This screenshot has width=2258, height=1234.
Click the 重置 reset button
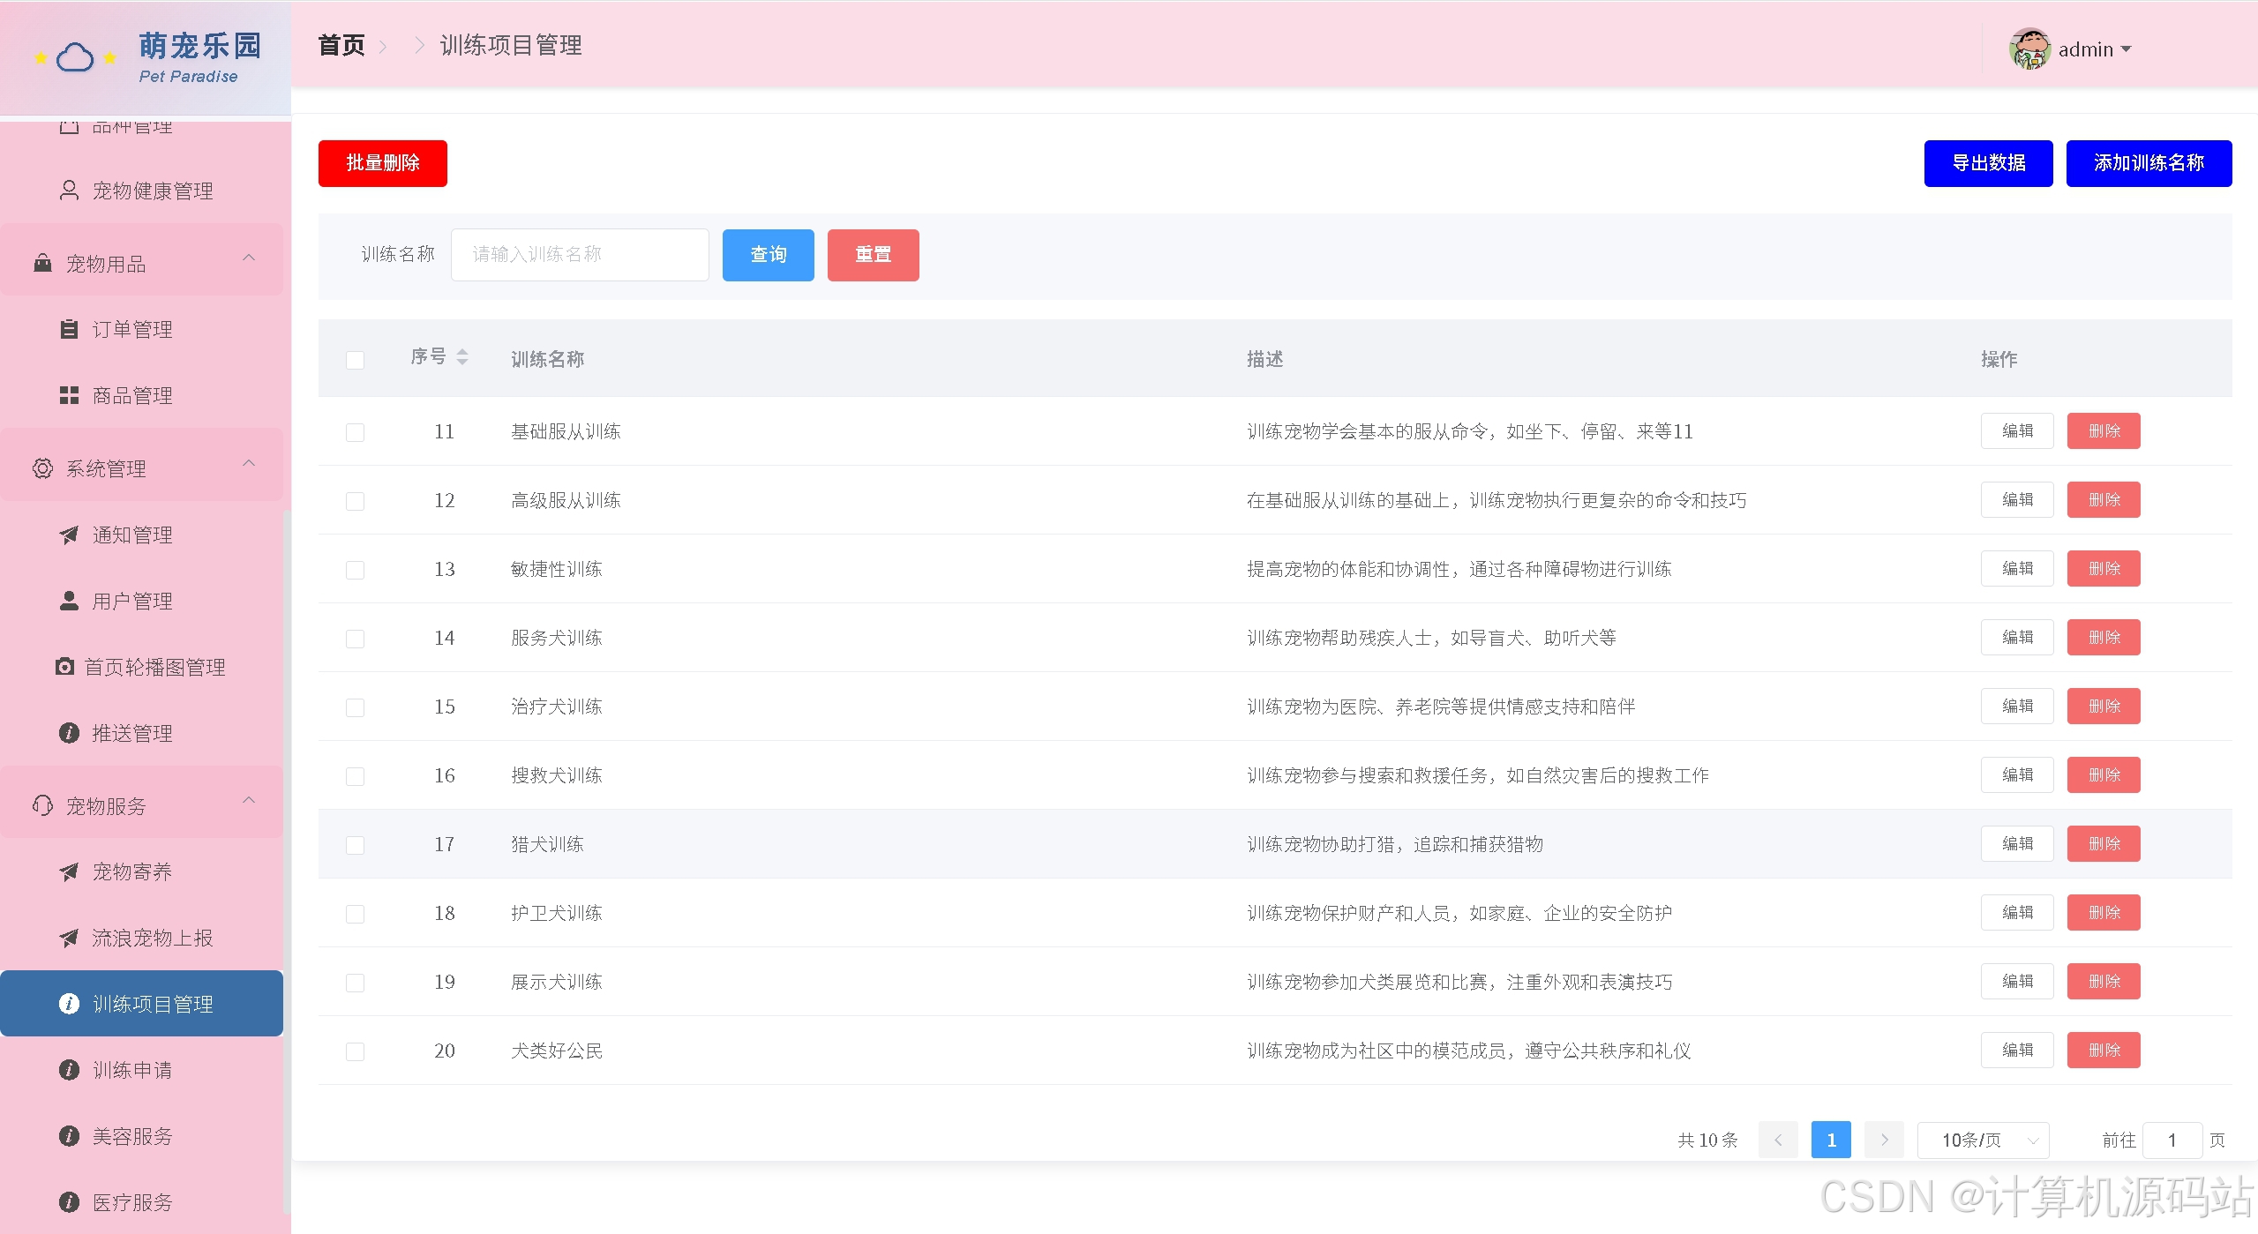(x=873, y=255)
